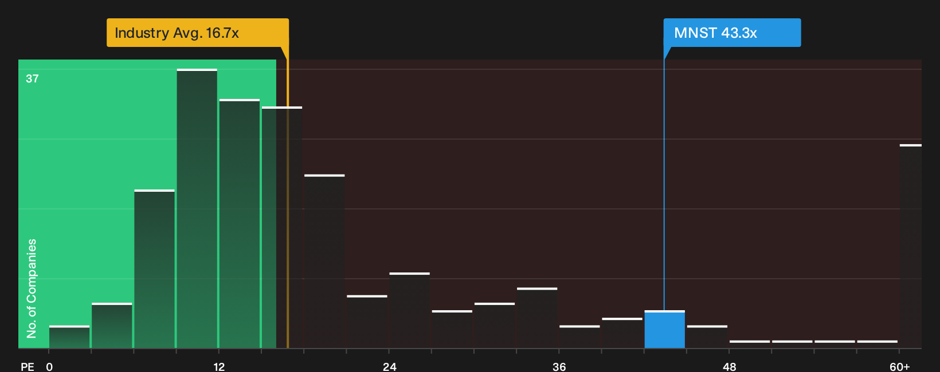Click the tallest bar at PE 9–12
The height and width of the screenshot is (372, 940).
click(x=197, y=209)
